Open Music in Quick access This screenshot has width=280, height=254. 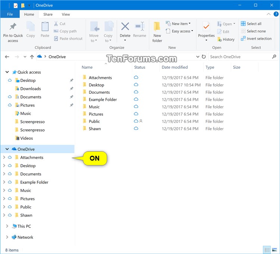[x=25, y=114]
